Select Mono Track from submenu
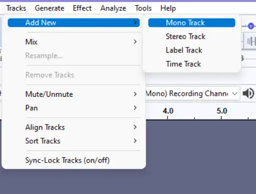 [x=191, y=22]
